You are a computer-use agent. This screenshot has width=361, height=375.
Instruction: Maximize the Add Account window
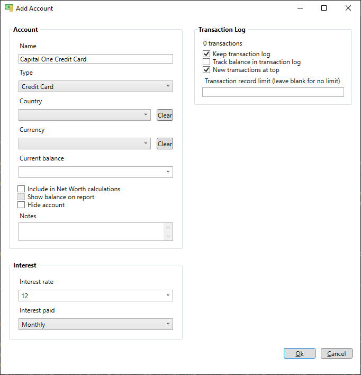(x=324, y=8)
